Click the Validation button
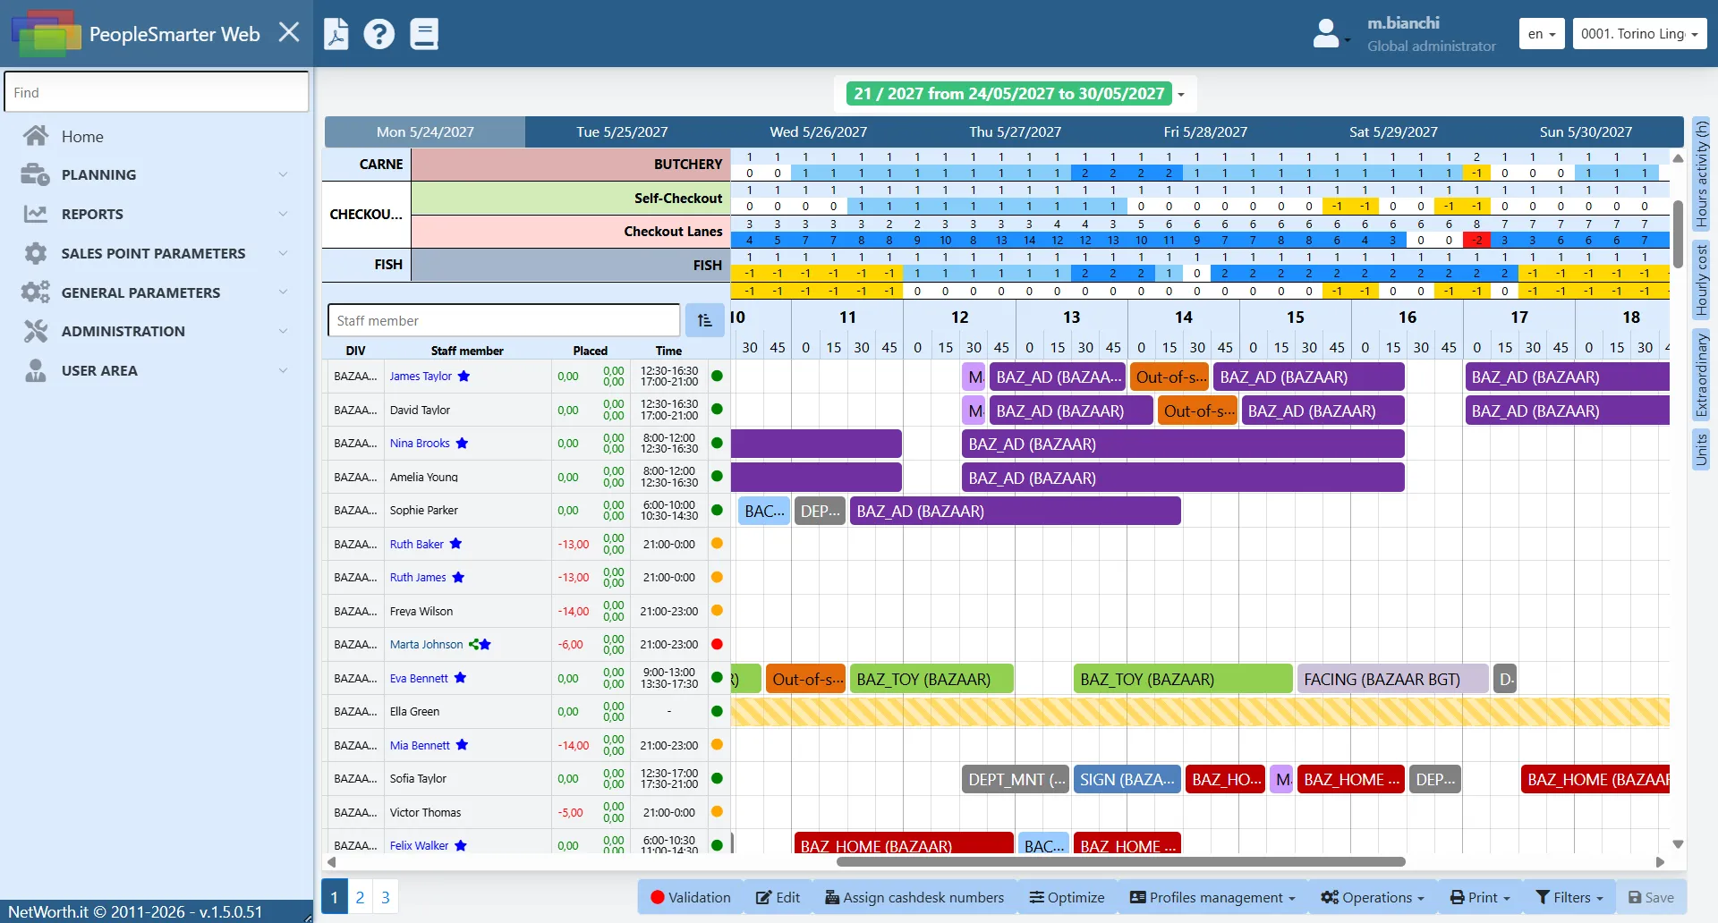1718x923 pixels. click(x=691, y=898)
